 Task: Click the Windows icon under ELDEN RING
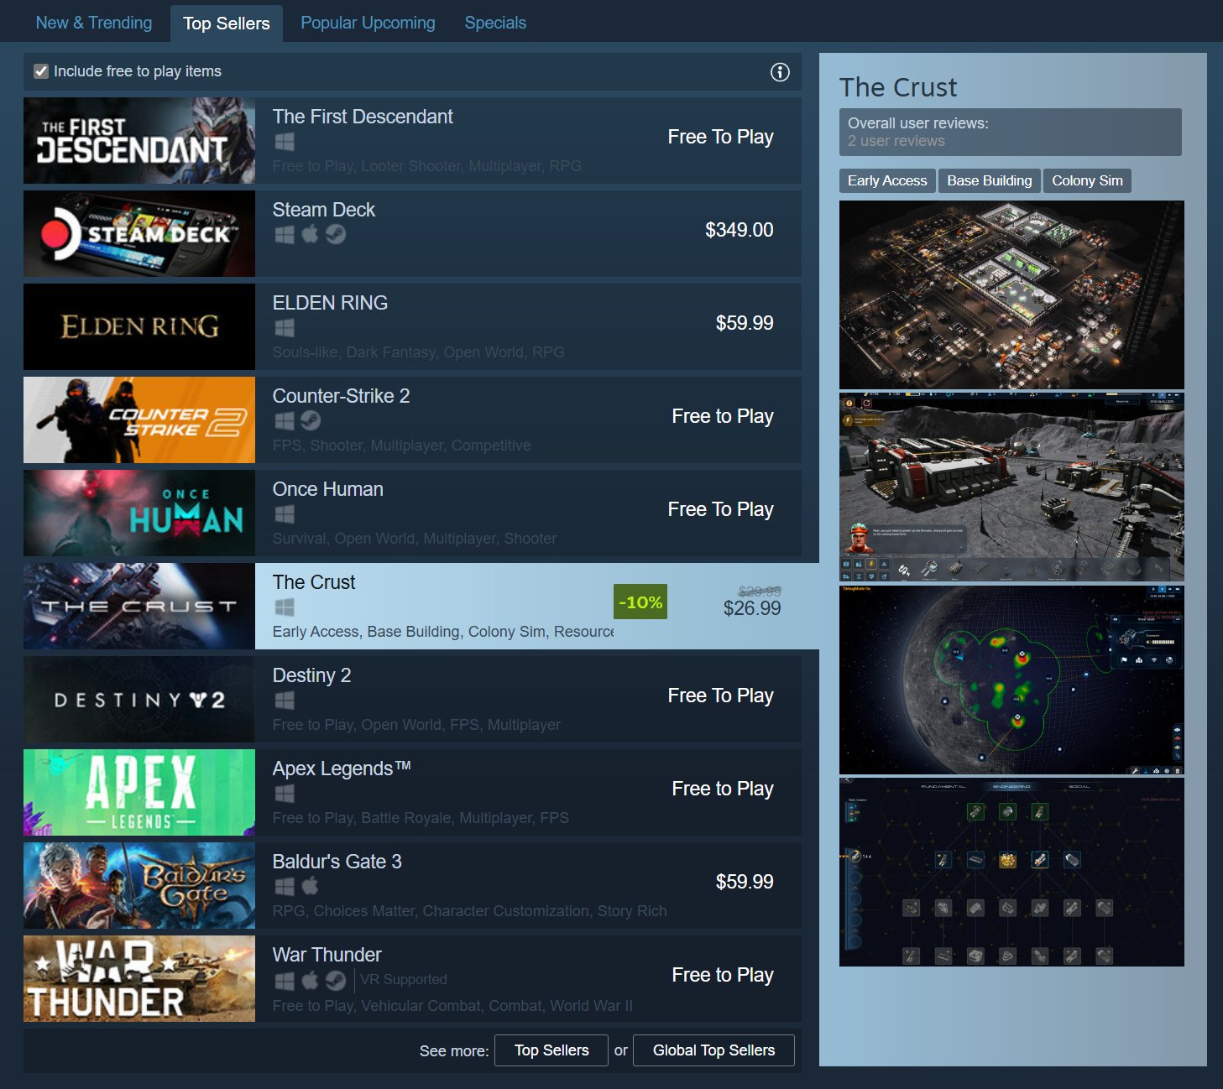(285, 327)
